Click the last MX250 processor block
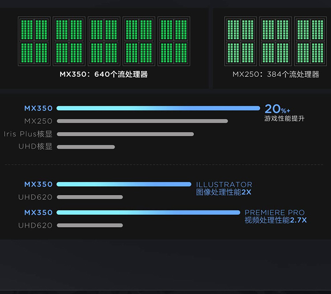The height and width of the screenshot is (294, 331). point(310,41)
